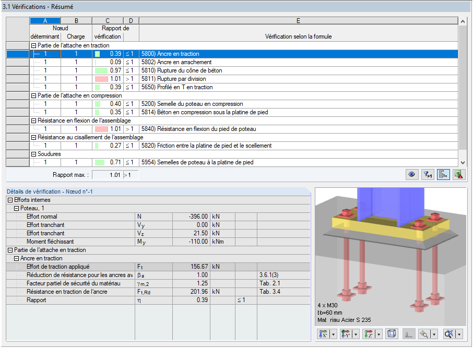Select the 'Rapport' η detail row
This screenshot has height=348, width=473.
[158, 300]
